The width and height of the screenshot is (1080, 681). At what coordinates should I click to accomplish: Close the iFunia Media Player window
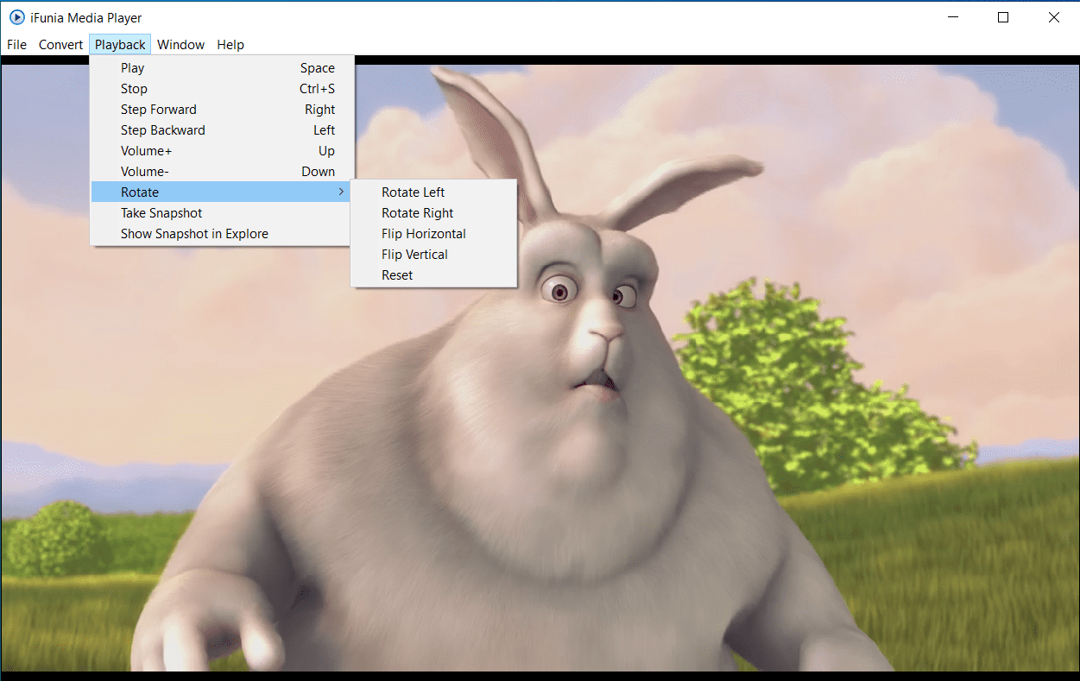click(x=1053, y=17)
